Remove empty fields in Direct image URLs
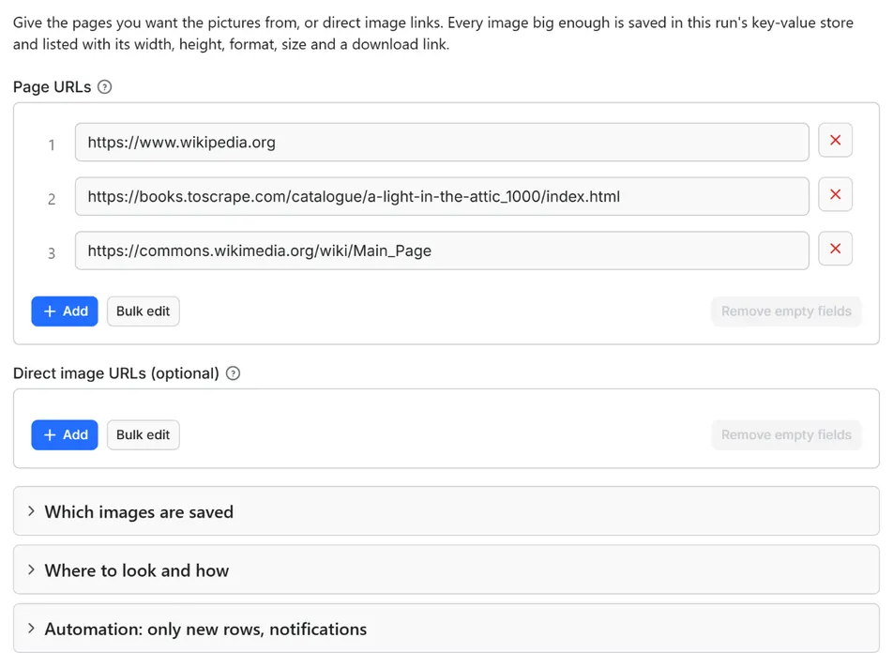893x653 pixels. (786, 434)
